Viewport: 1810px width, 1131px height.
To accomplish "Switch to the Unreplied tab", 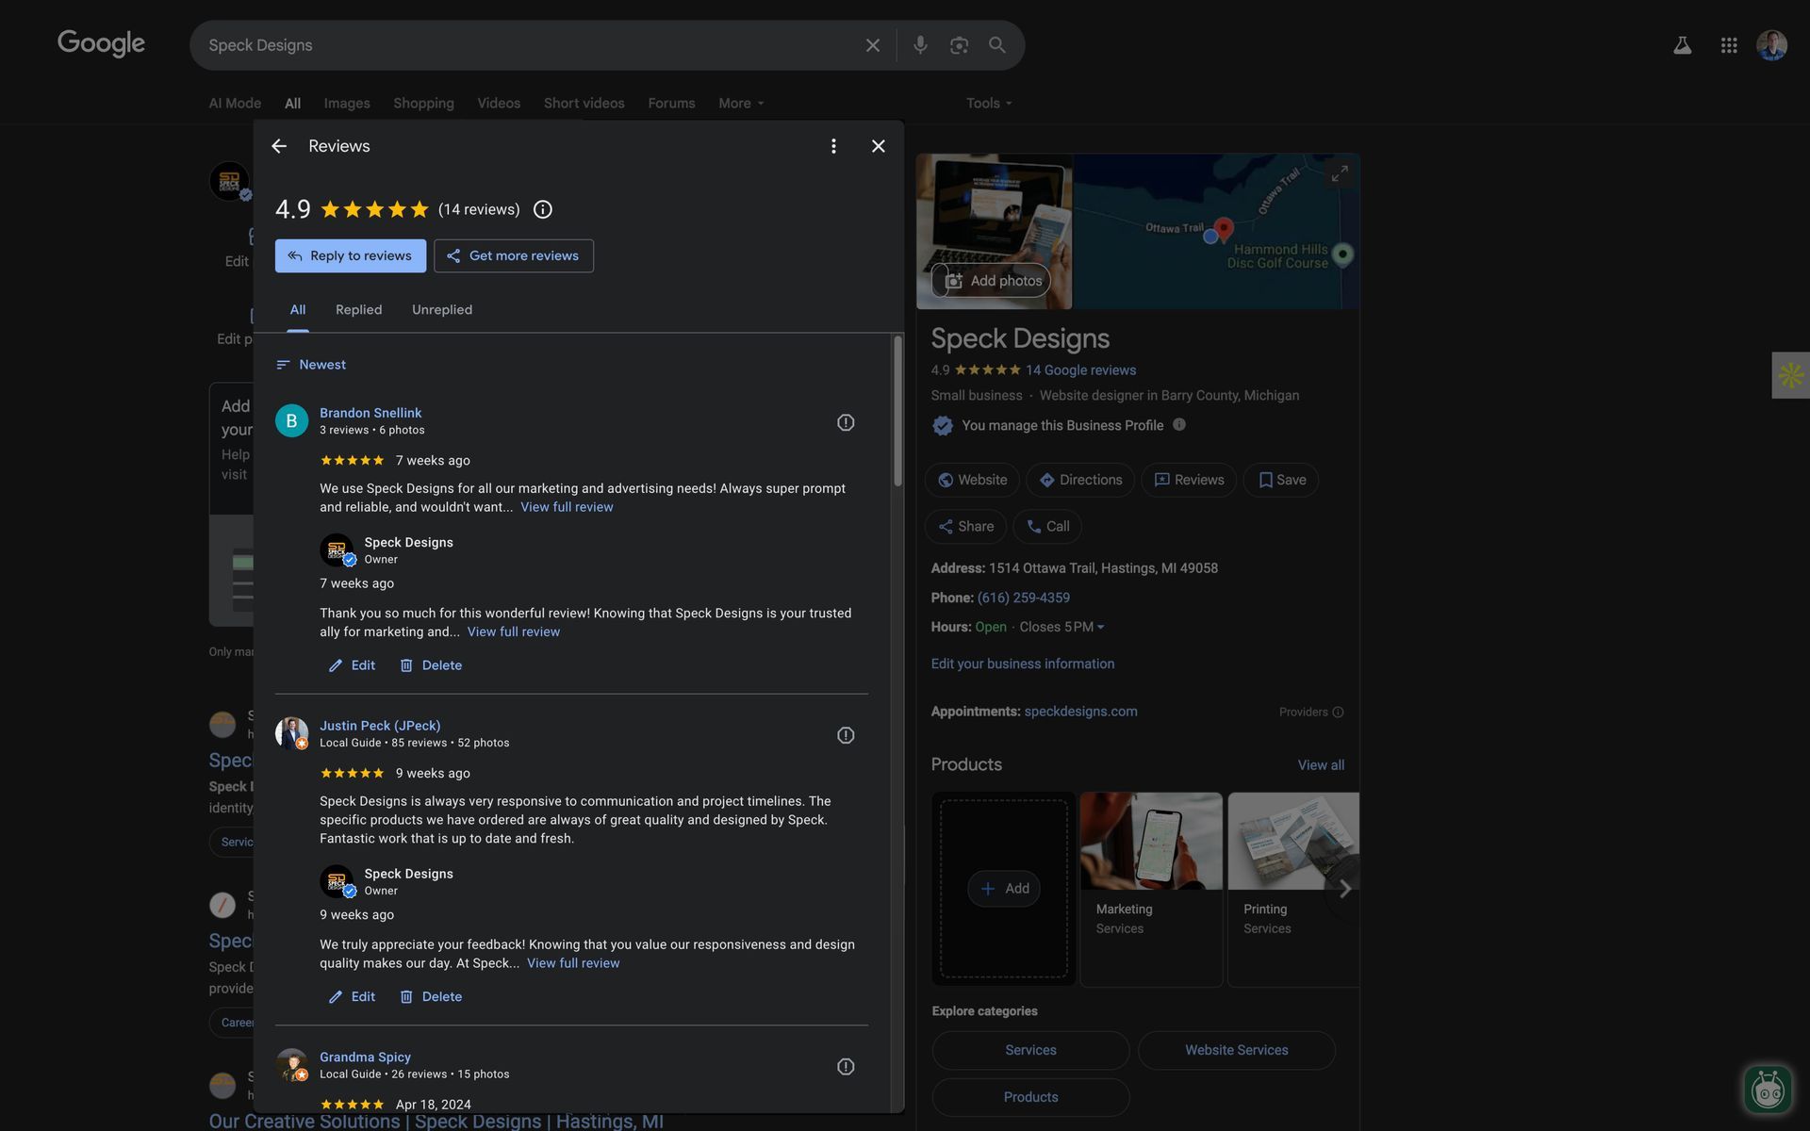I will [x=442, y=310].
